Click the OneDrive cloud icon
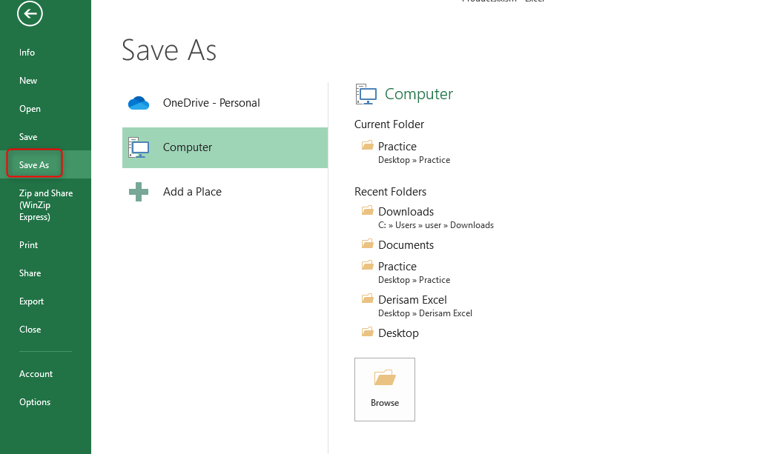The width and height of the screenshot is (783, 454). coord(139,103)
